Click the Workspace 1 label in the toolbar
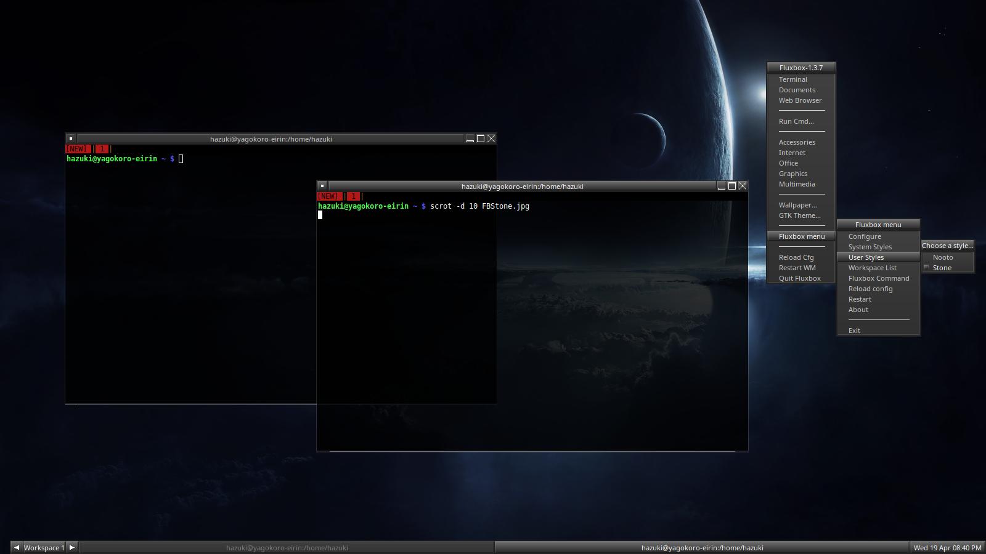Image resolution: width=986 pixels, height=554 pixels. point(44,547)
